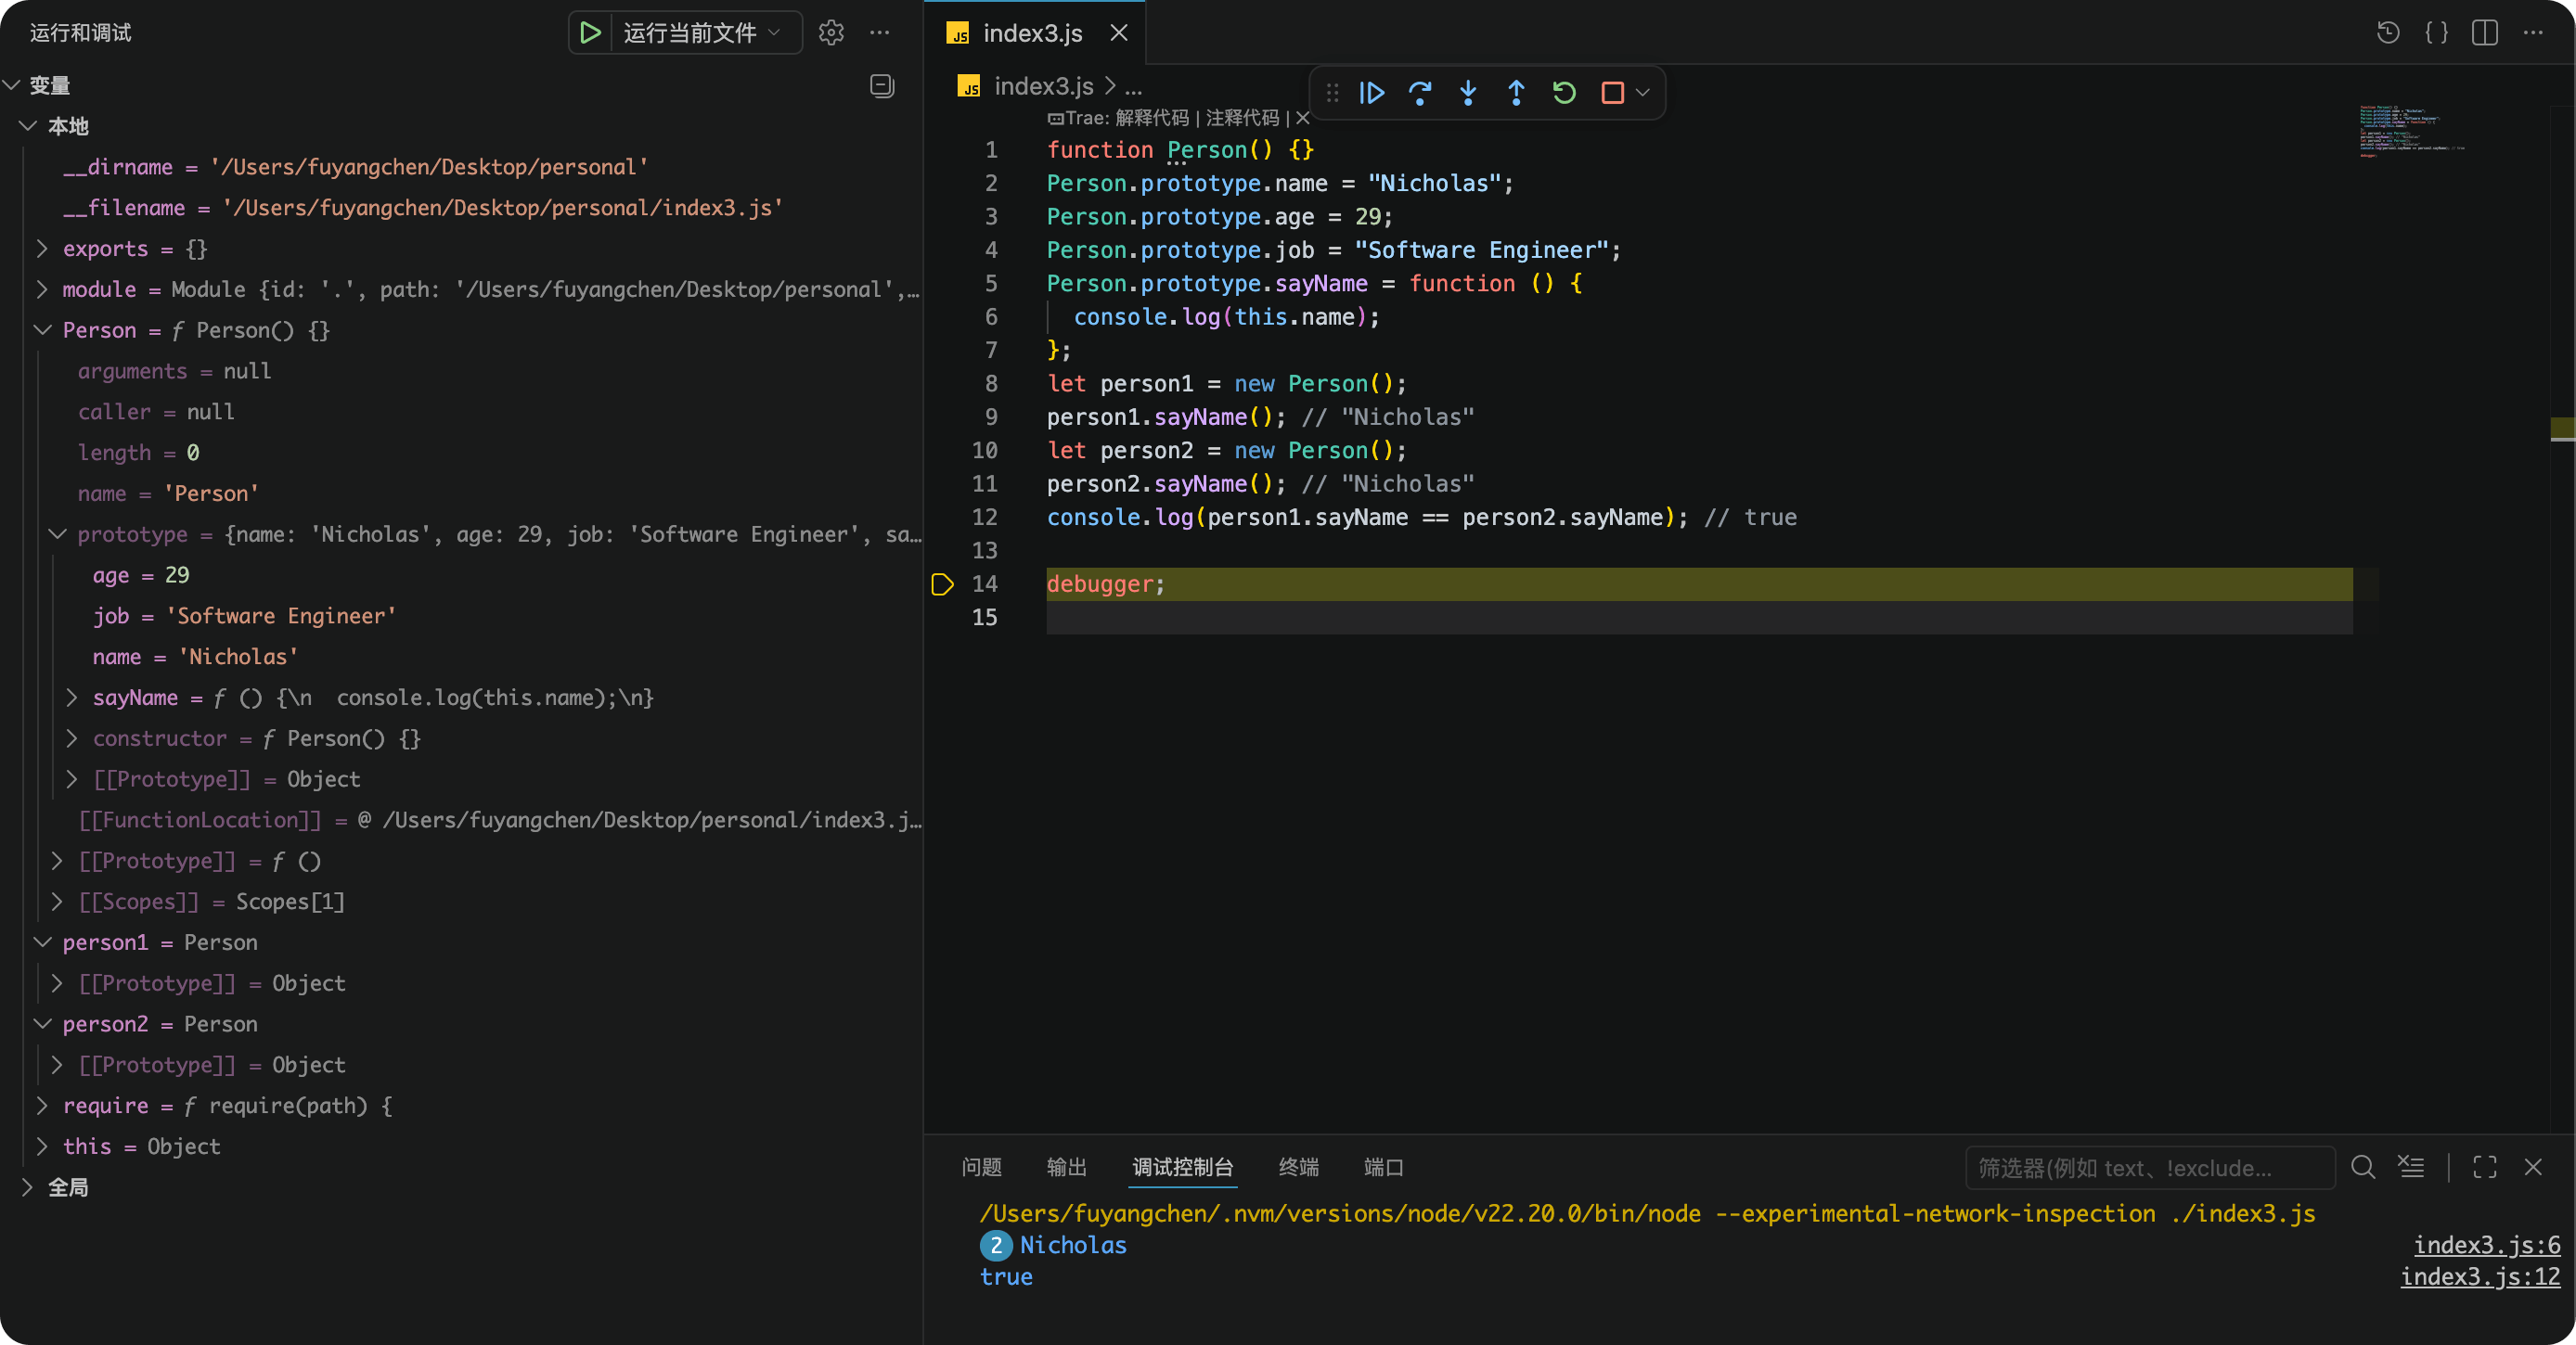Collapse the person2 variable
The image size is (2576, 1345).
click(x=42, y=1024)
